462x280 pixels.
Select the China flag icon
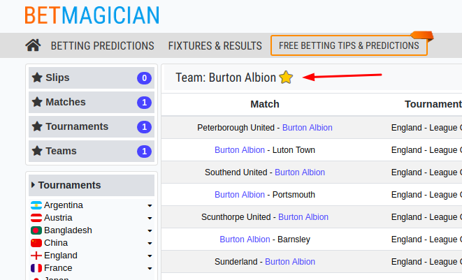click(36, 243)
